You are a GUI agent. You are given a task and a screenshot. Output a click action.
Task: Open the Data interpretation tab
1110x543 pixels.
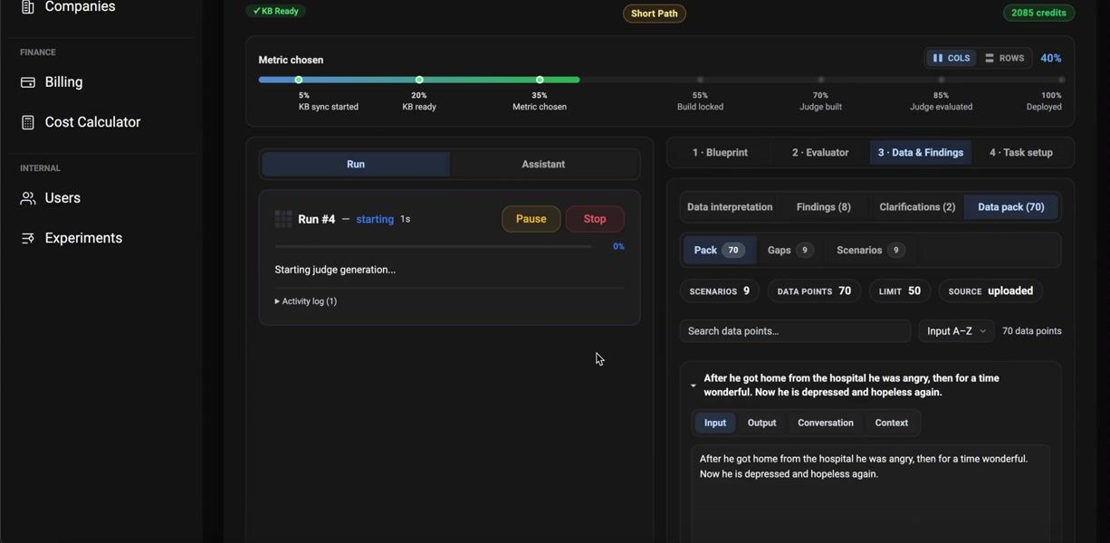730,207
